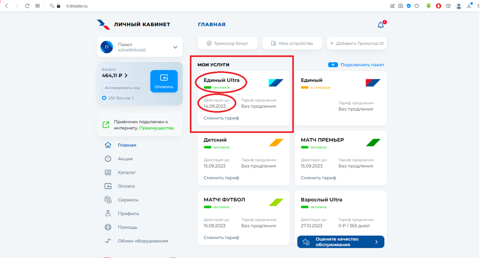Go to Главная in sidebar menu
Viewport: 489px width, 258px height.
click(127, 145)
